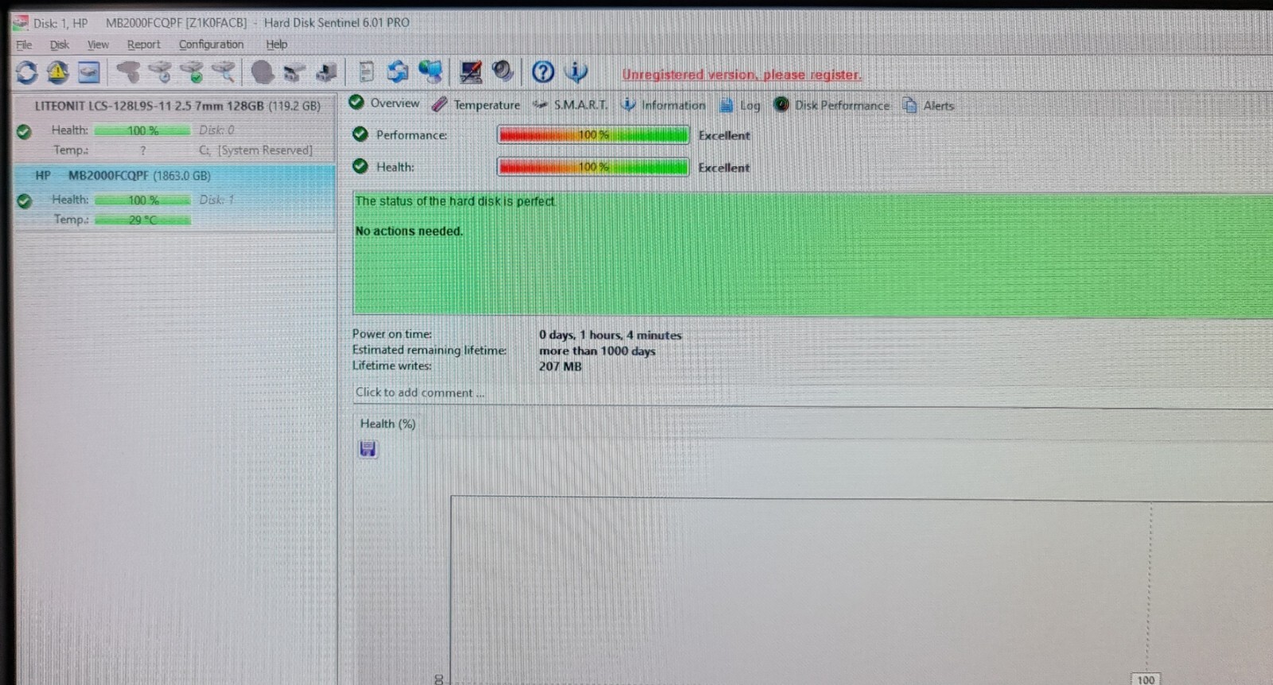Click the blue info about toolbar icon
The height and width of the screenshot is (685, 1273).
click(x=575, y=72)
